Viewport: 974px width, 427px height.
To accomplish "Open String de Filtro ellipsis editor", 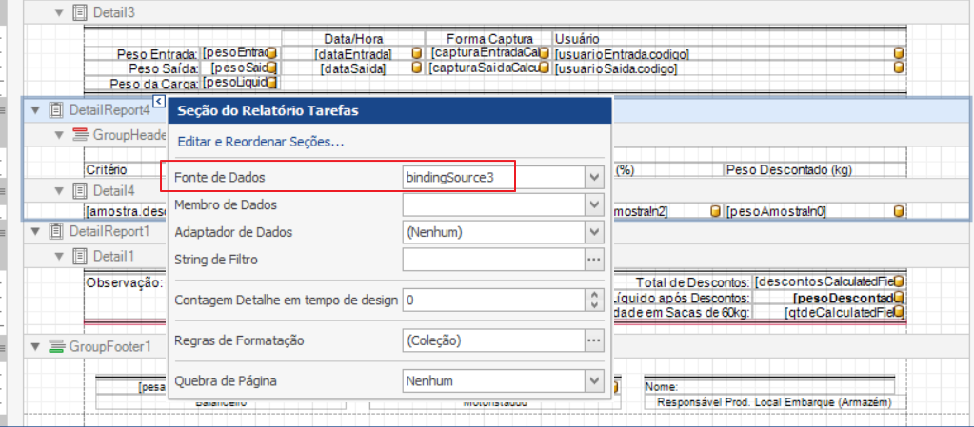I will coord(594,260).
